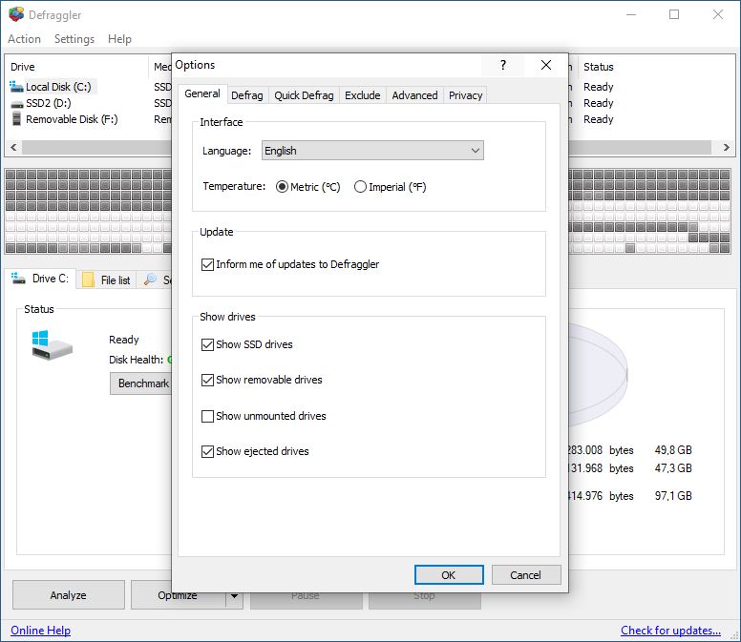Close the Defraggler main window
The image size is (741, 642).
[718, 14]
